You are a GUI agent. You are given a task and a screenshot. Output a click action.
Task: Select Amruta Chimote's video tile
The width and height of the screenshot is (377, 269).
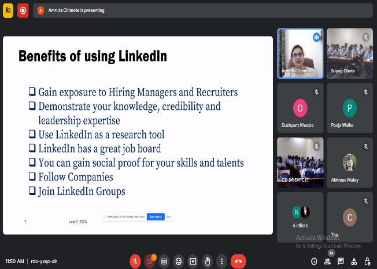[x=300, y=53]
